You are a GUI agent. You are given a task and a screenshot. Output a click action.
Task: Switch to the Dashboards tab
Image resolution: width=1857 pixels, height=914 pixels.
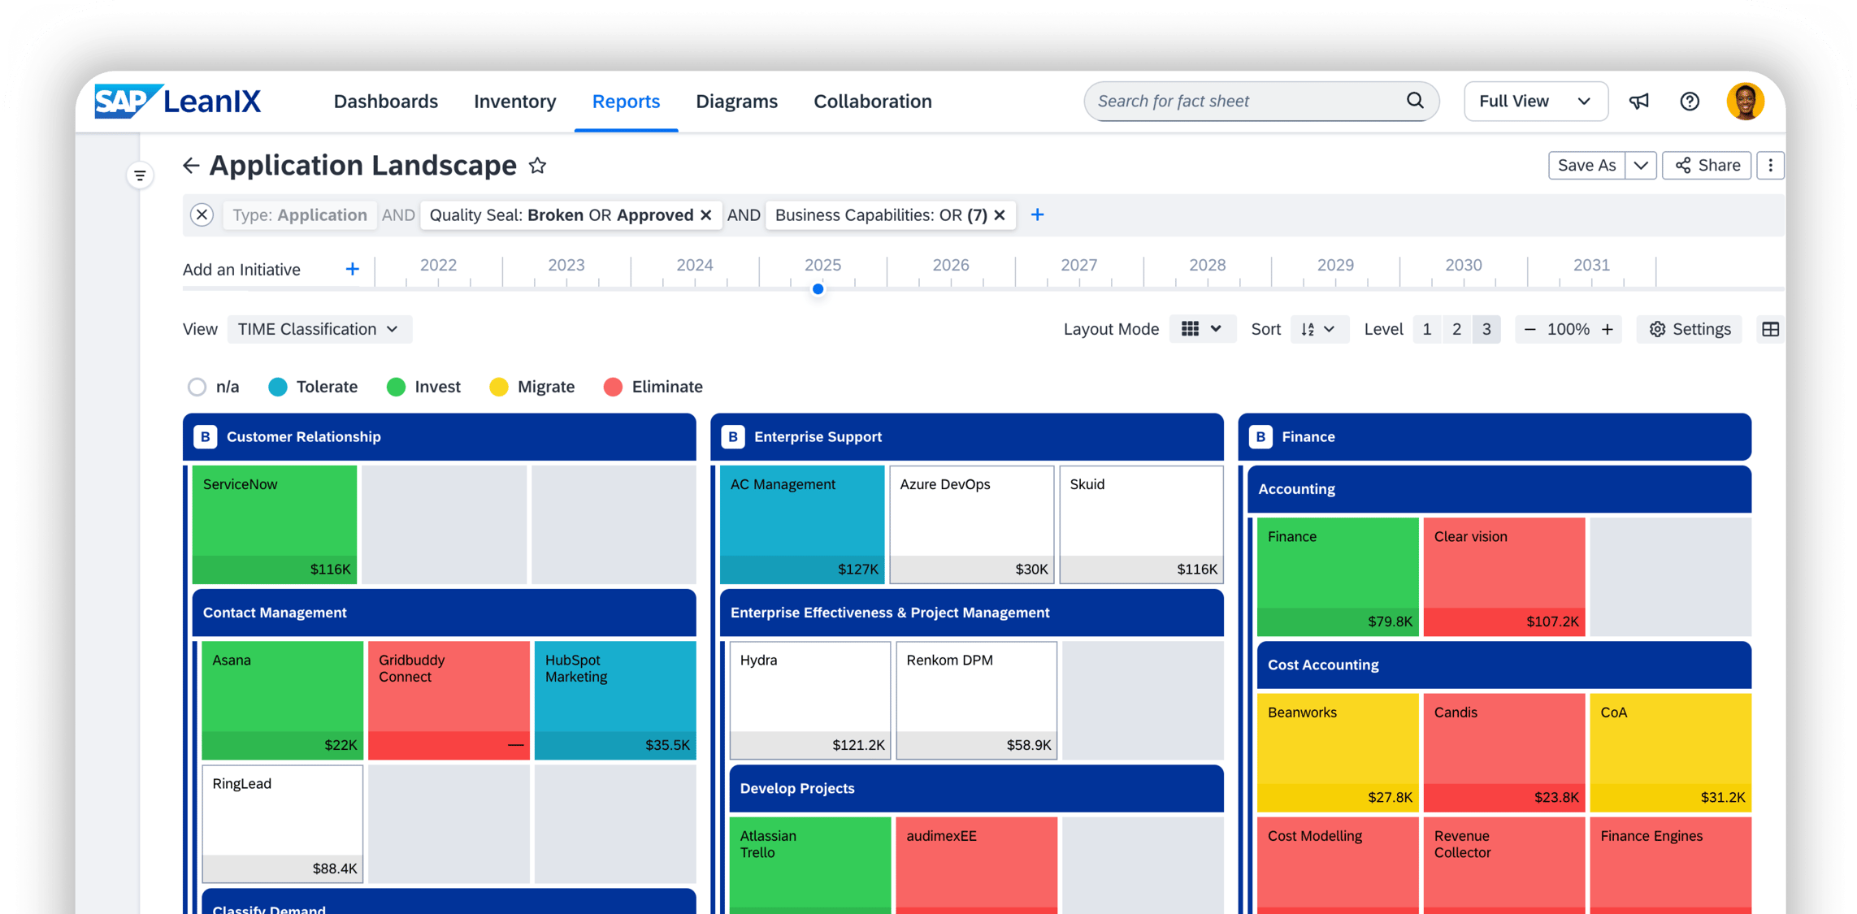[x=385, y=102]
